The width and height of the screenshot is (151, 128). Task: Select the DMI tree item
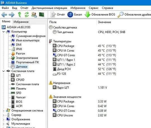16,45
